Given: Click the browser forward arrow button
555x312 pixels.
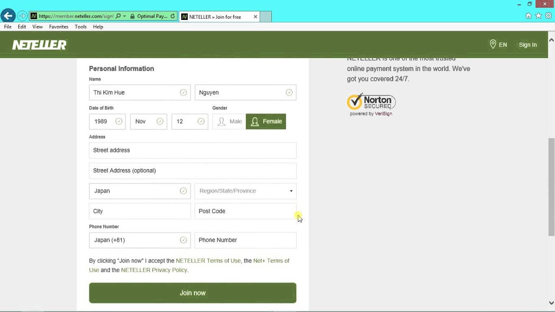Looking at the screenshot, I should click(22, 16).
